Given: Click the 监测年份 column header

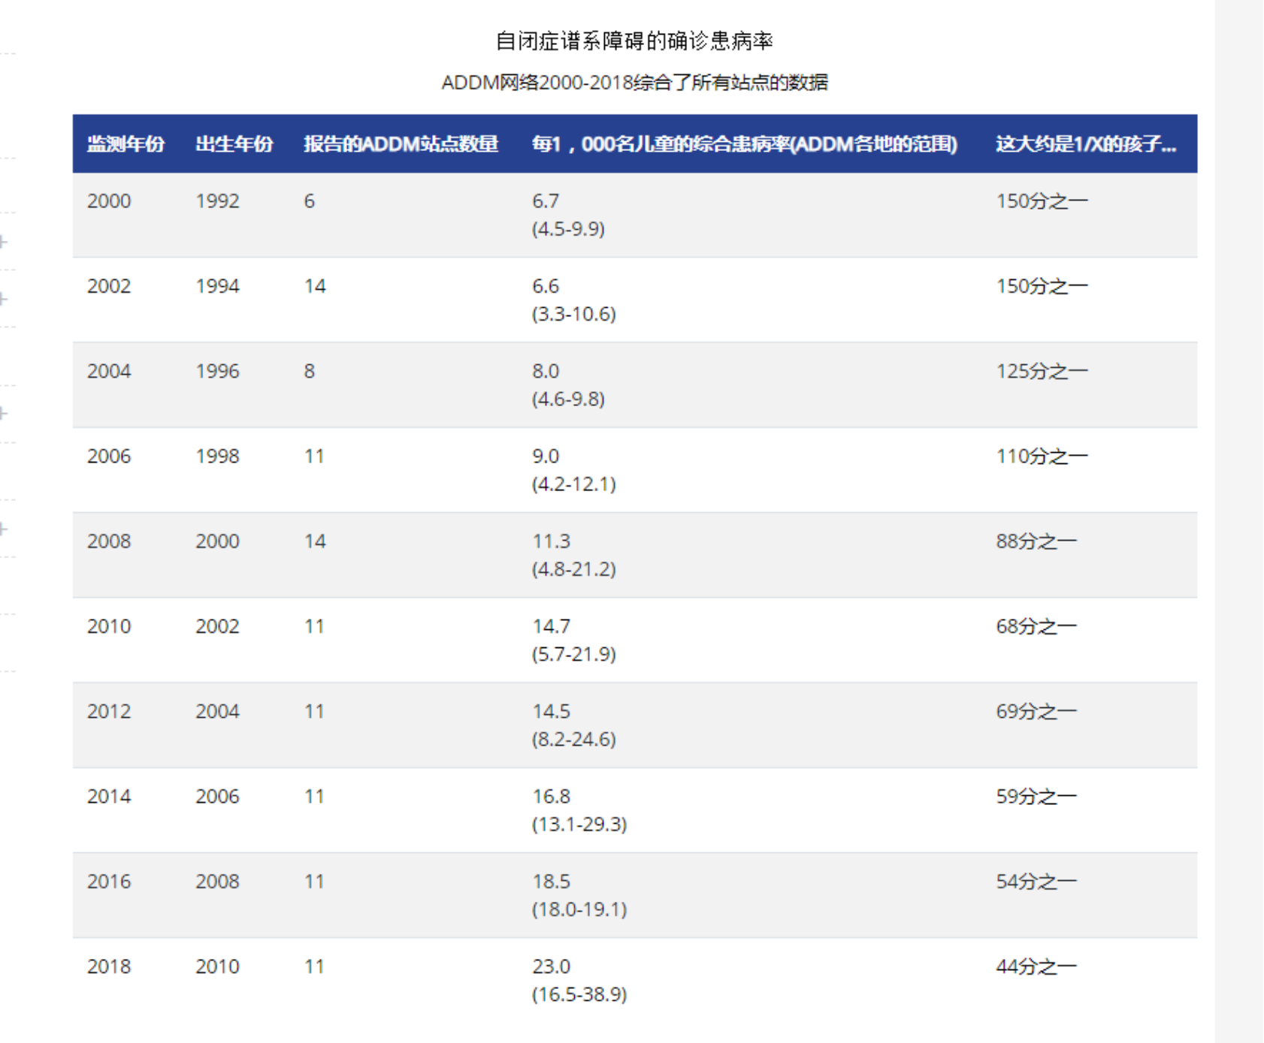Looking at the screenshot, I should click(125, 144).
